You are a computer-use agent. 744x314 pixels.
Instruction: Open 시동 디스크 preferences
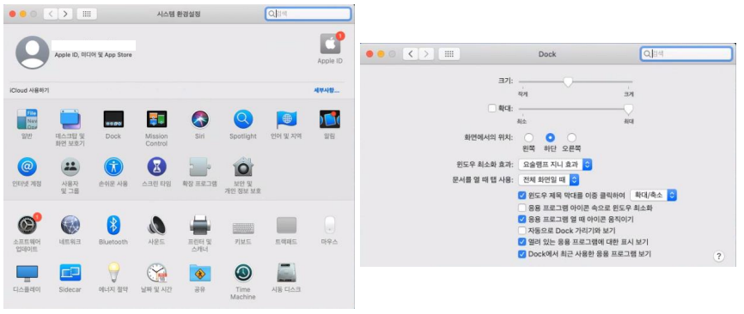(287, 273)
